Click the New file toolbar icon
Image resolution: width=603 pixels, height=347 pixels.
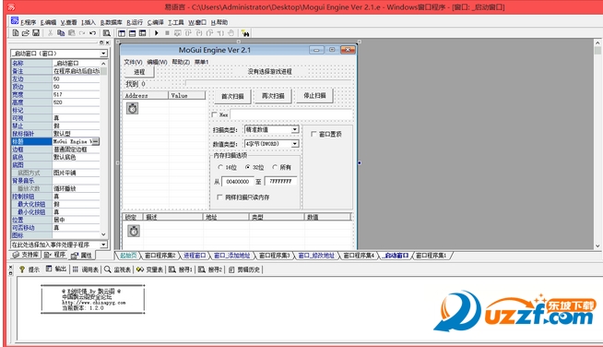pos(15,33)
